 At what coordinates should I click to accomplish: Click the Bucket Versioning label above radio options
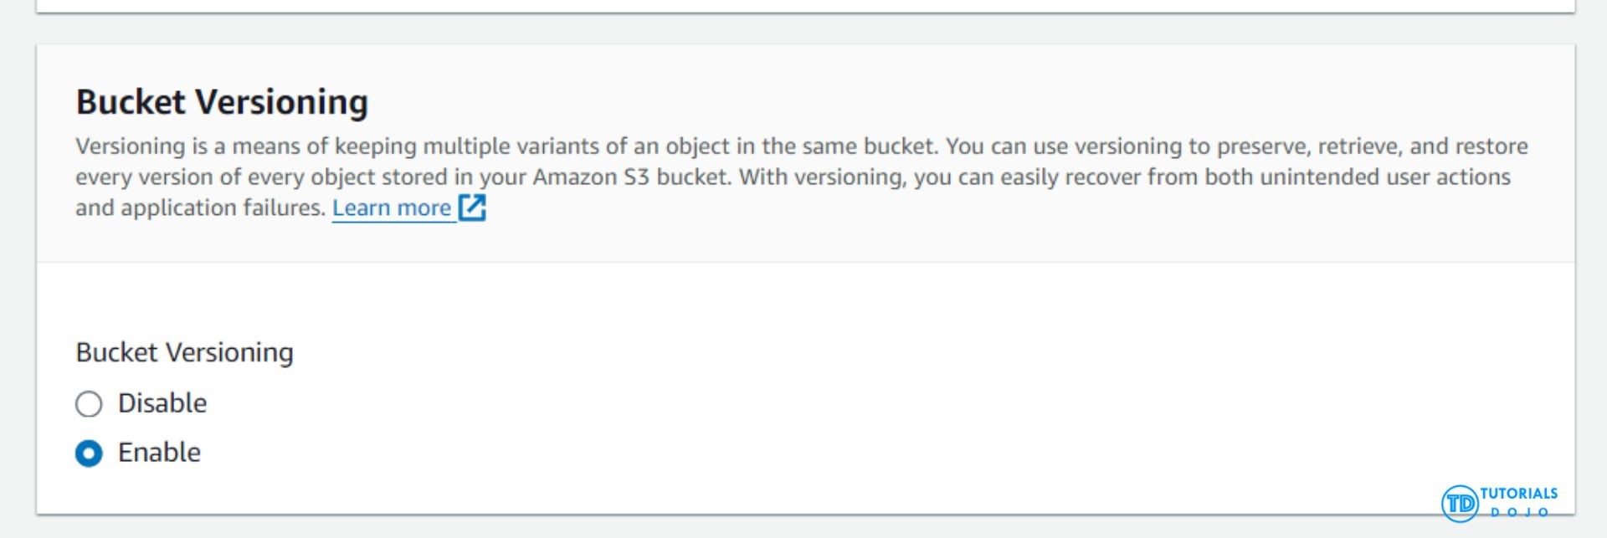pos(184,352)
